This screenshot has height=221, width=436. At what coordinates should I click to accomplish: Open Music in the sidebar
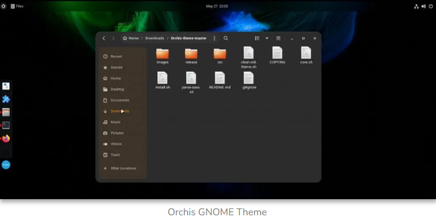pos(122,122)
